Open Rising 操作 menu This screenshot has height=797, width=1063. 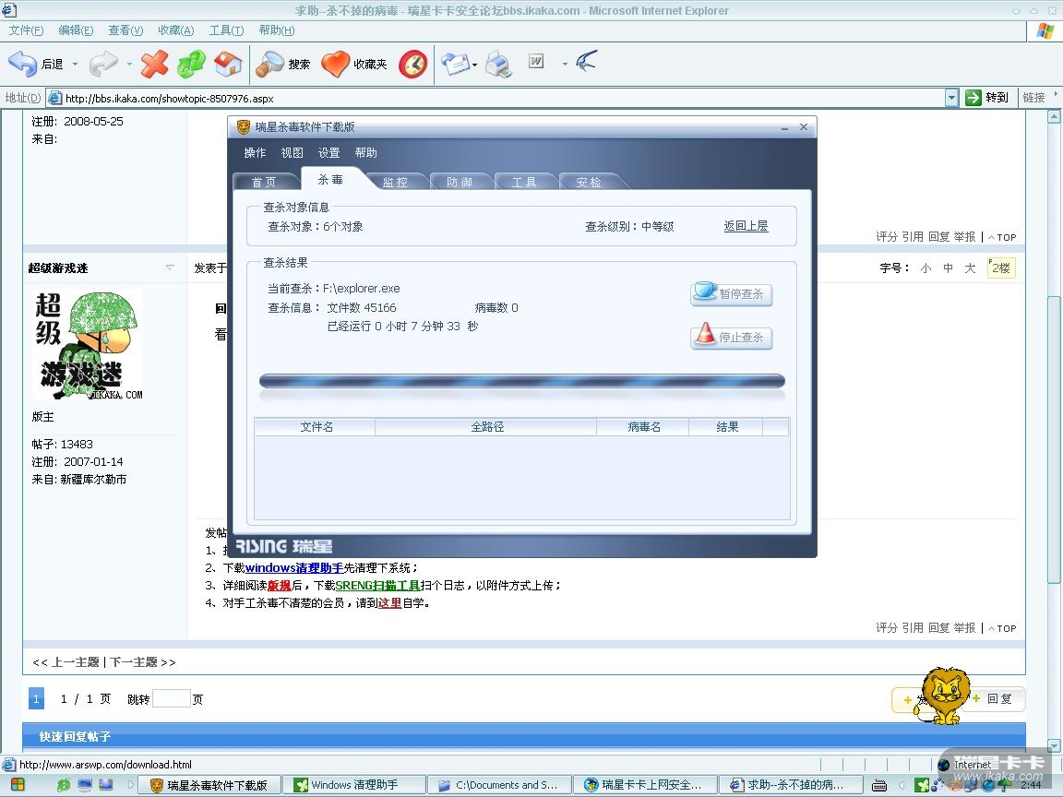click(255, 152)
